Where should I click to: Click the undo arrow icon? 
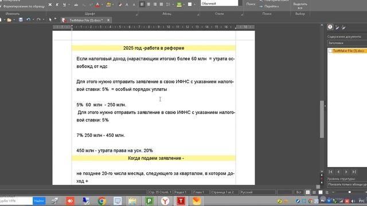point(28,20)
